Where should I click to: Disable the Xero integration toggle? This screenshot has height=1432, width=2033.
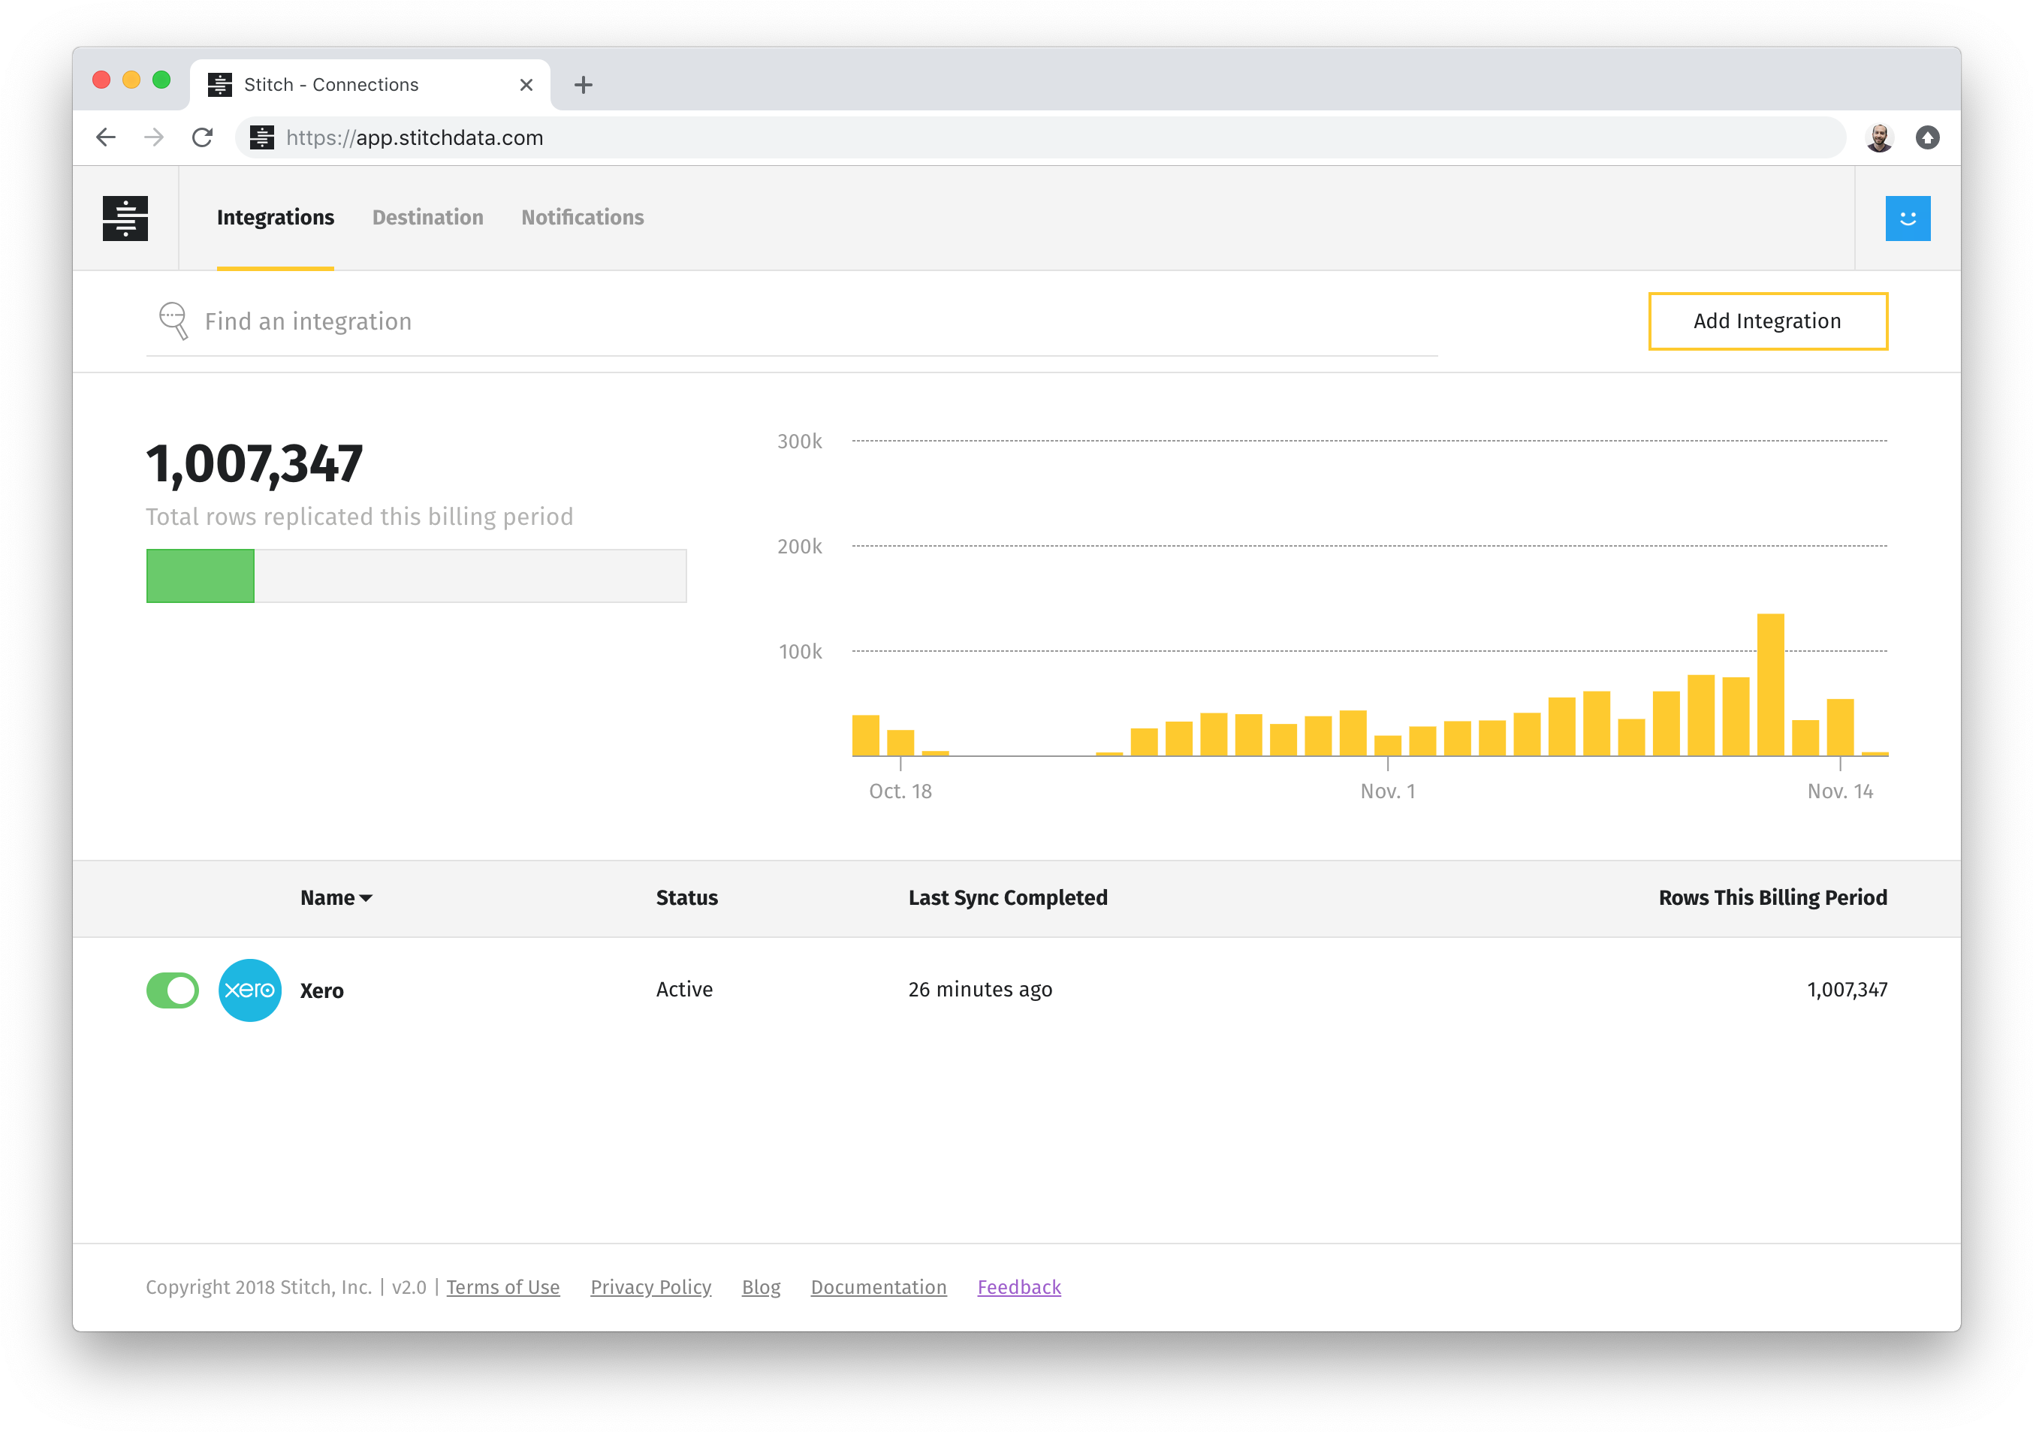coord(173,990)
